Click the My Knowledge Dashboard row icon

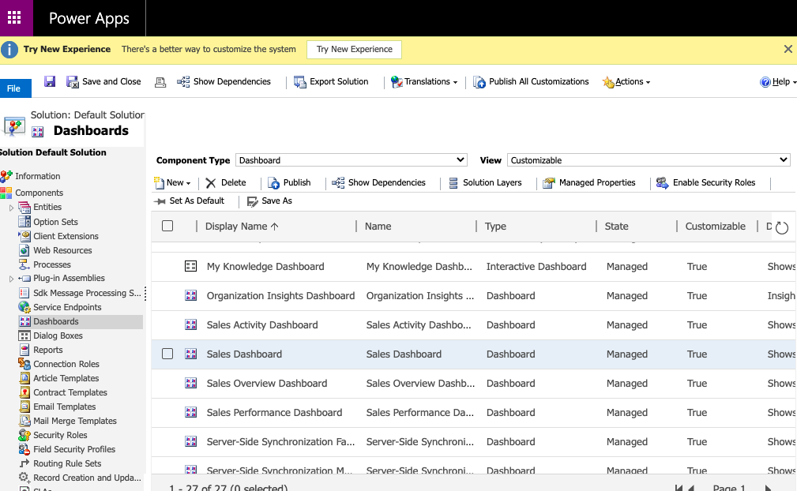[x=190, y=266]
